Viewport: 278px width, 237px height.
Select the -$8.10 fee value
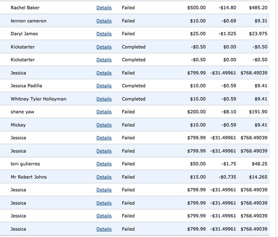pos(229,112)
